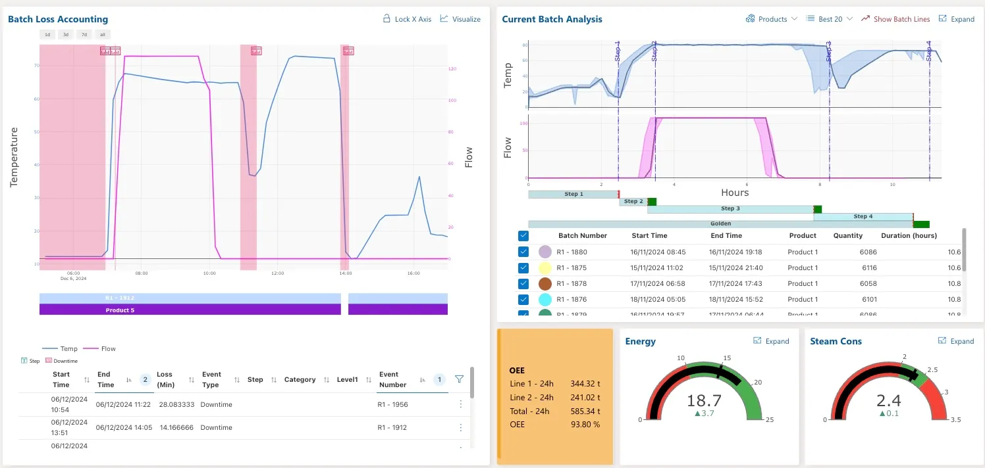Click the yellow color swatch for R1 - 1875

pos(545,268)
